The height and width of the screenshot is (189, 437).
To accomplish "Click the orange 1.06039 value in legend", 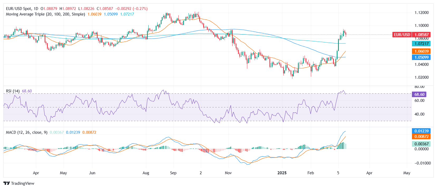I will [94, 14].
